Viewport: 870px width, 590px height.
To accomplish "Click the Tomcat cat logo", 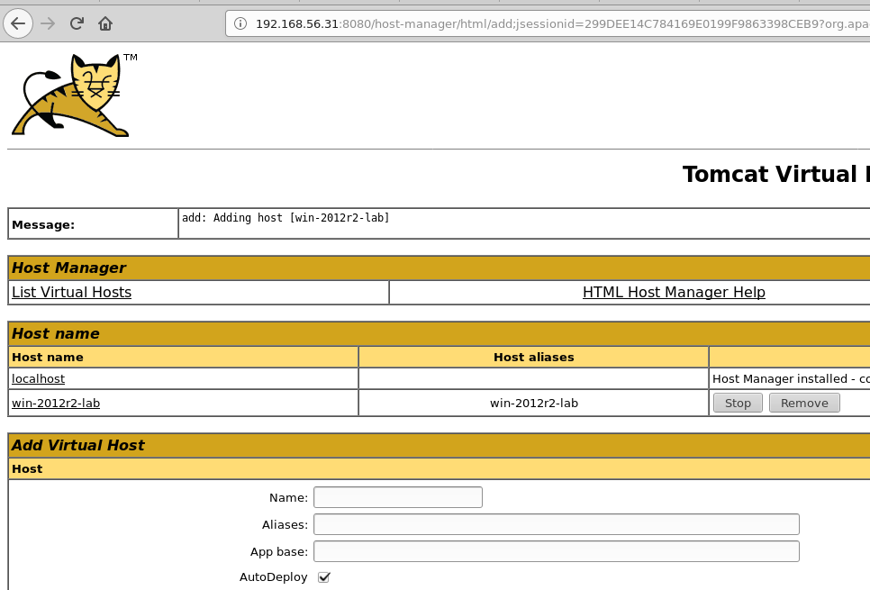I will click(71, 95).
